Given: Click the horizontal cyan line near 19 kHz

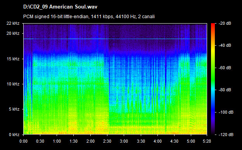Looking at the screenshot, I should [115, 39].
